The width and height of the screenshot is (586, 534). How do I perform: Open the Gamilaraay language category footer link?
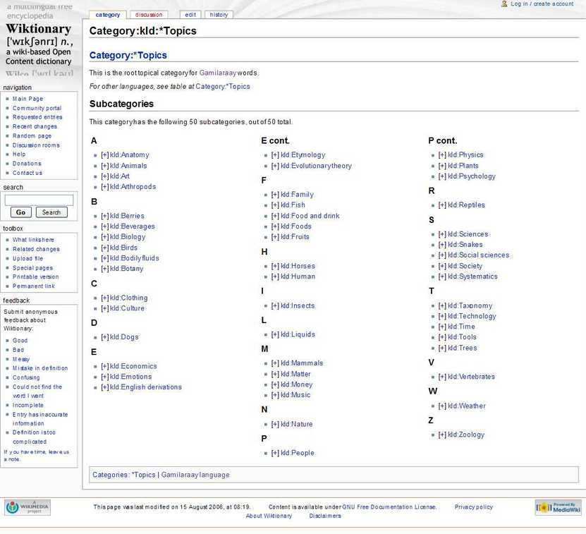point(195,475)
